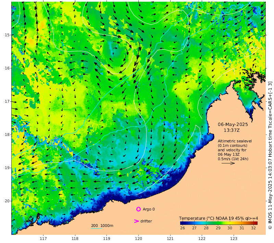Click the magenta Argo circle legend marker
Image resolution: width=274 pixels, height=243 pixels.
point(138,209)
